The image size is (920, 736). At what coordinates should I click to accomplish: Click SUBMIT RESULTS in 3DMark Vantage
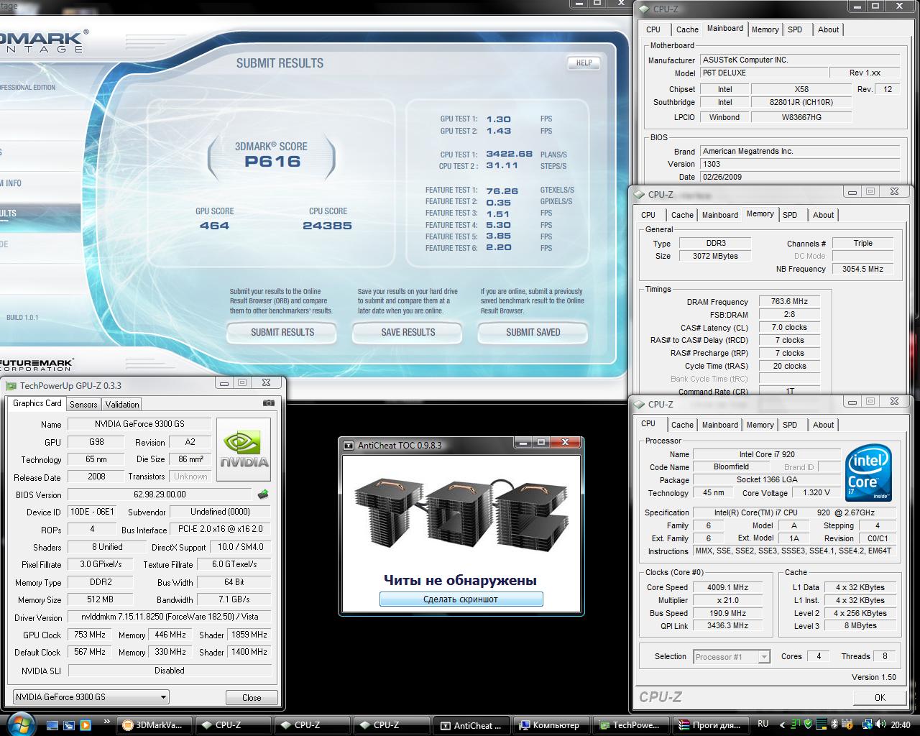[x=282, y=332]
